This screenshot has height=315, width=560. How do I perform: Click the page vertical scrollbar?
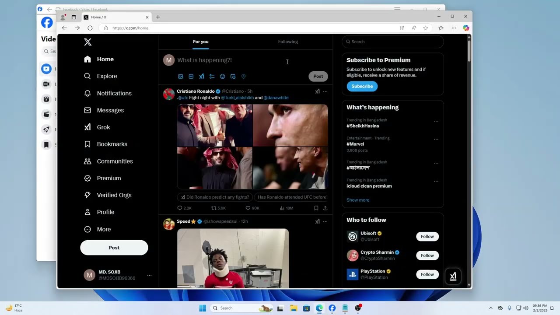pos(469,50)
